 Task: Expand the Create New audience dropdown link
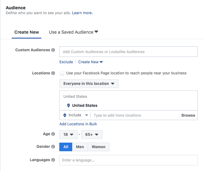point(90,62)
